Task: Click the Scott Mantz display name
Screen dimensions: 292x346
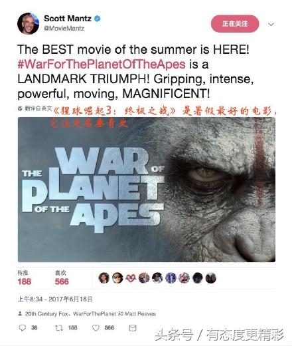Action: point(68,19)
